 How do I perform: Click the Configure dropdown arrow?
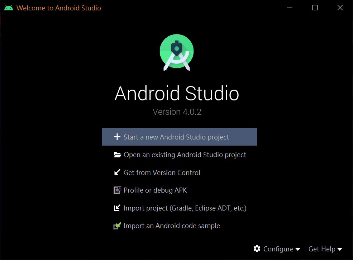pos(297,249)
